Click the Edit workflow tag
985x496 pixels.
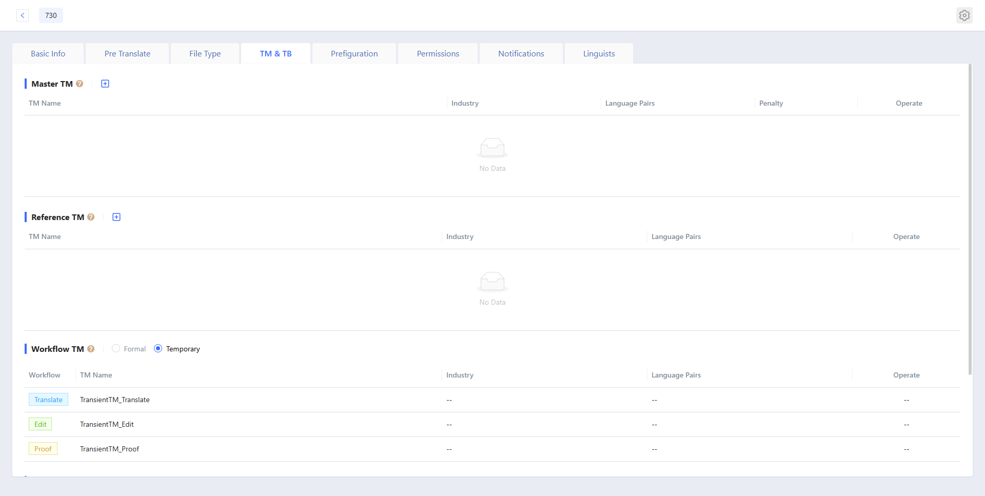click(x=40, y=424)
